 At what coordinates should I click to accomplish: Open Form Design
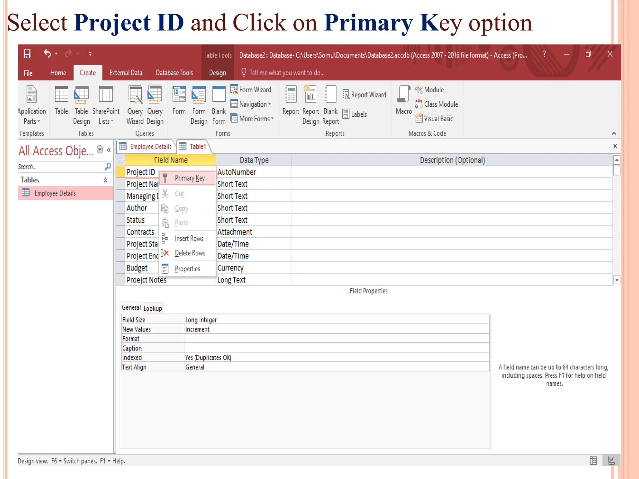tap(199, 105)
